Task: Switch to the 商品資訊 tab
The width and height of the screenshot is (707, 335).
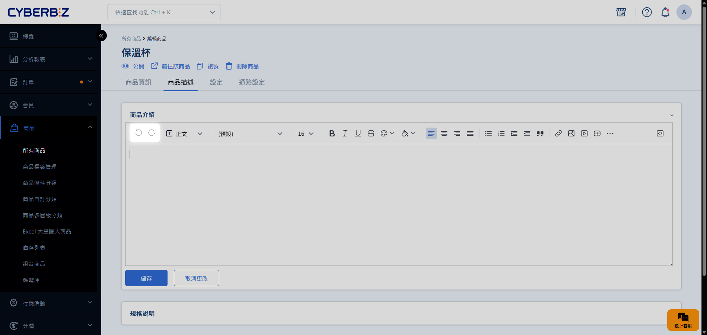Action: [x=138, y=82]
